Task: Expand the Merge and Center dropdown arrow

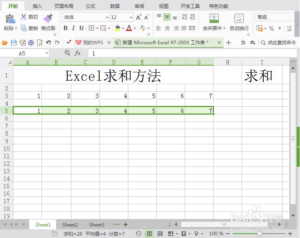Action: 224,28
